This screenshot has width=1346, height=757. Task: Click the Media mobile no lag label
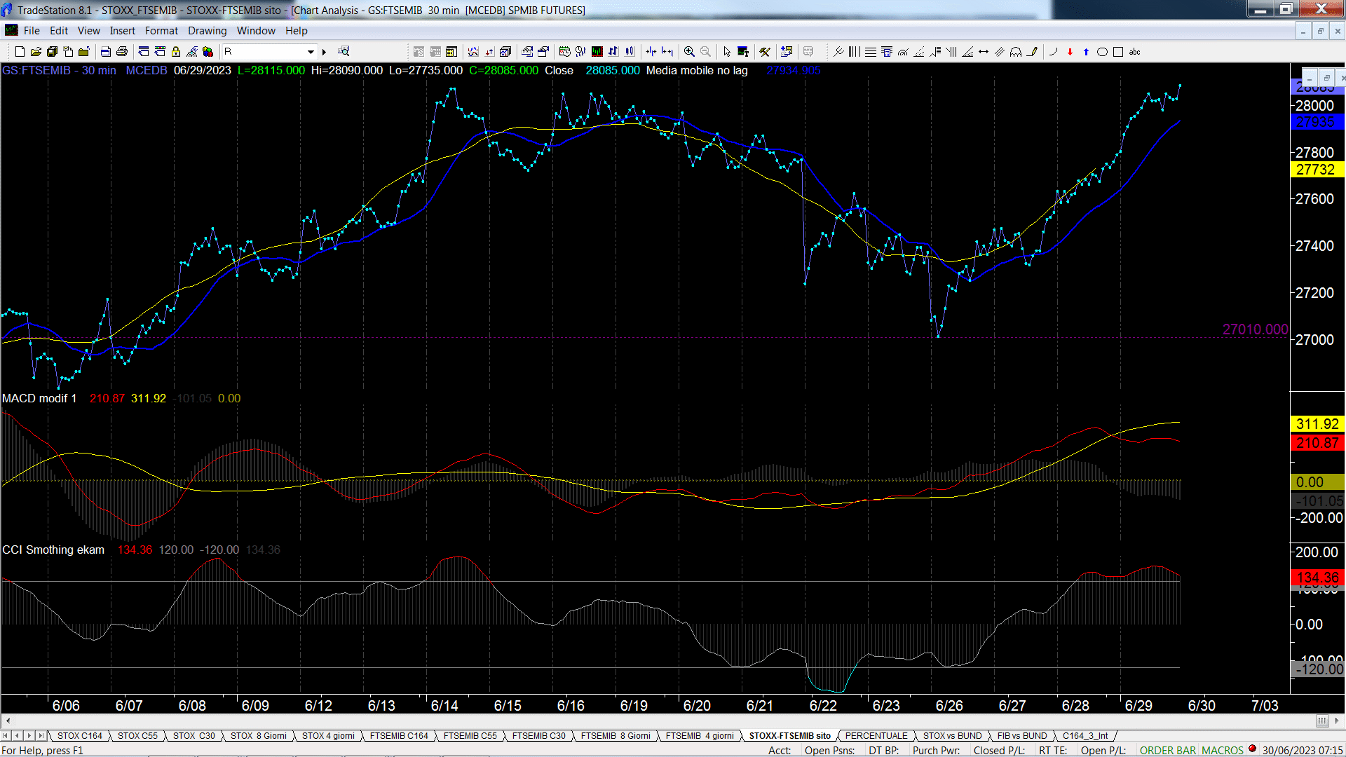(697, 70)
